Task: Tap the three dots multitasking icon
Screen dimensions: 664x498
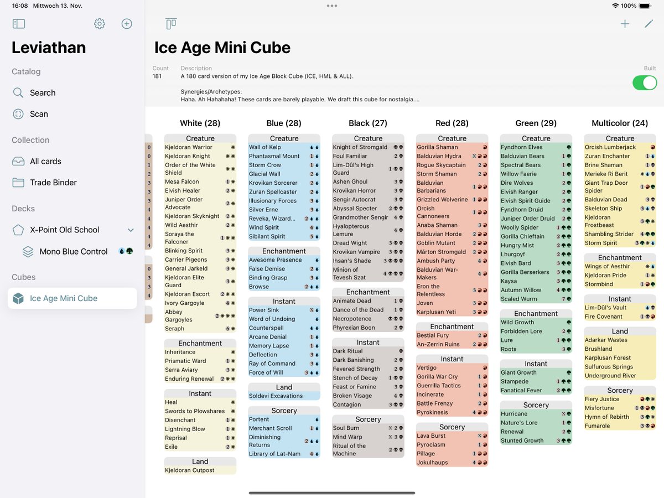Action: pyautogui.click(x=332, y=6)
